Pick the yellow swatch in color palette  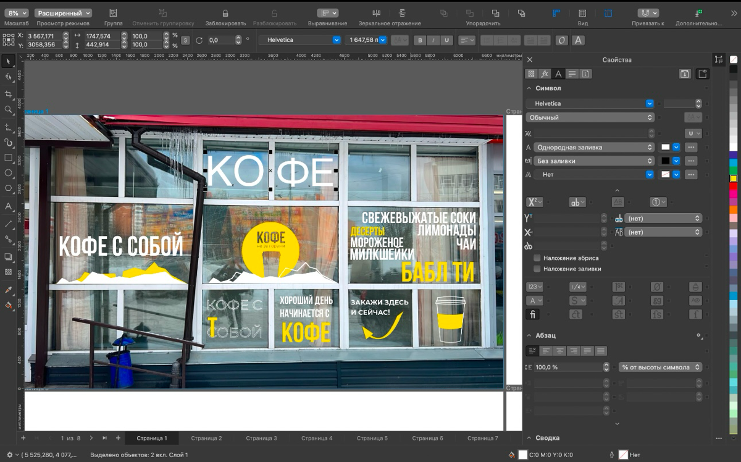point(734,178)
